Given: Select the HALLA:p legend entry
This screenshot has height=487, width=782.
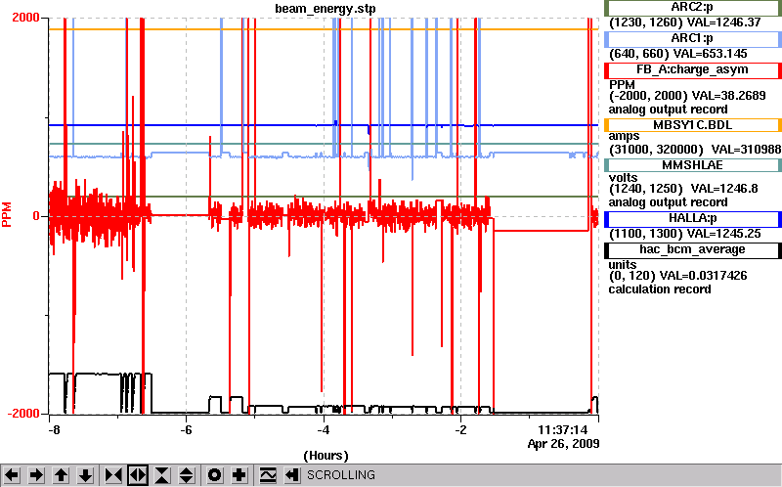Looking at the screenshot, I should click(693, 219).
